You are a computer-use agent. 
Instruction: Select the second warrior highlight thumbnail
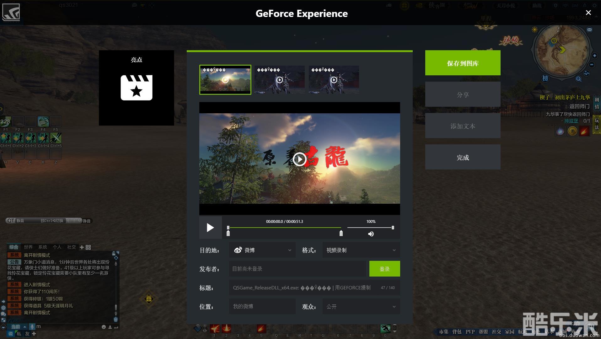[279, 80]
